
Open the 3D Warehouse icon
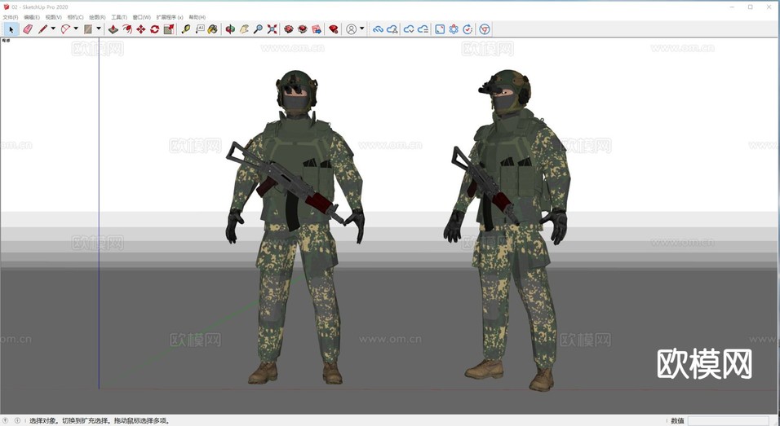coord(289,29)
